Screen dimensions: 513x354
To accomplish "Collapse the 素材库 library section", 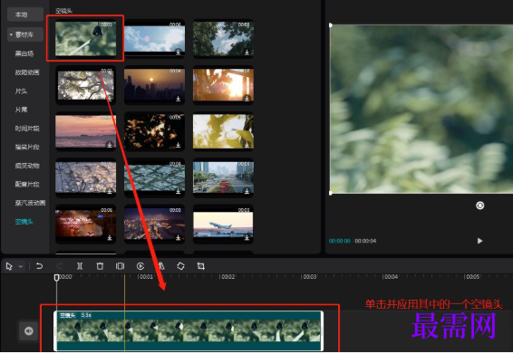I will point(11,34).
